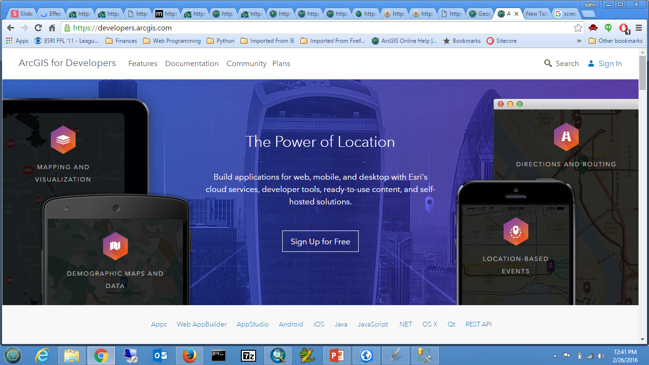Click Sign Up for Free button
This screenshot has height=365, width=649.
tap(320, 241)
